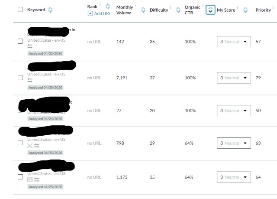The height and width of the screenshot is (199, 277).
Task: Check the box for the 142-volume keyword
Action: [20, 41]
